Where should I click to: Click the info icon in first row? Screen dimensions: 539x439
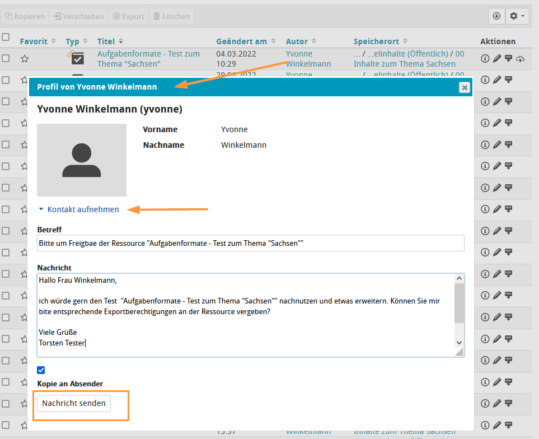point(485,59)
